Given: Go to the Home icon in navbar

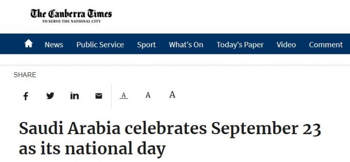Looking at the screenshot, I should 28,44.
